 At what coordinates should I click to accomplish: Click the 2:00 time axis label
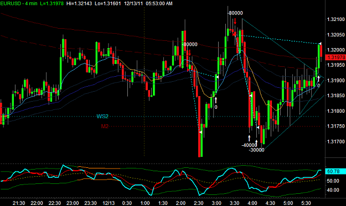tap(180, 203)
